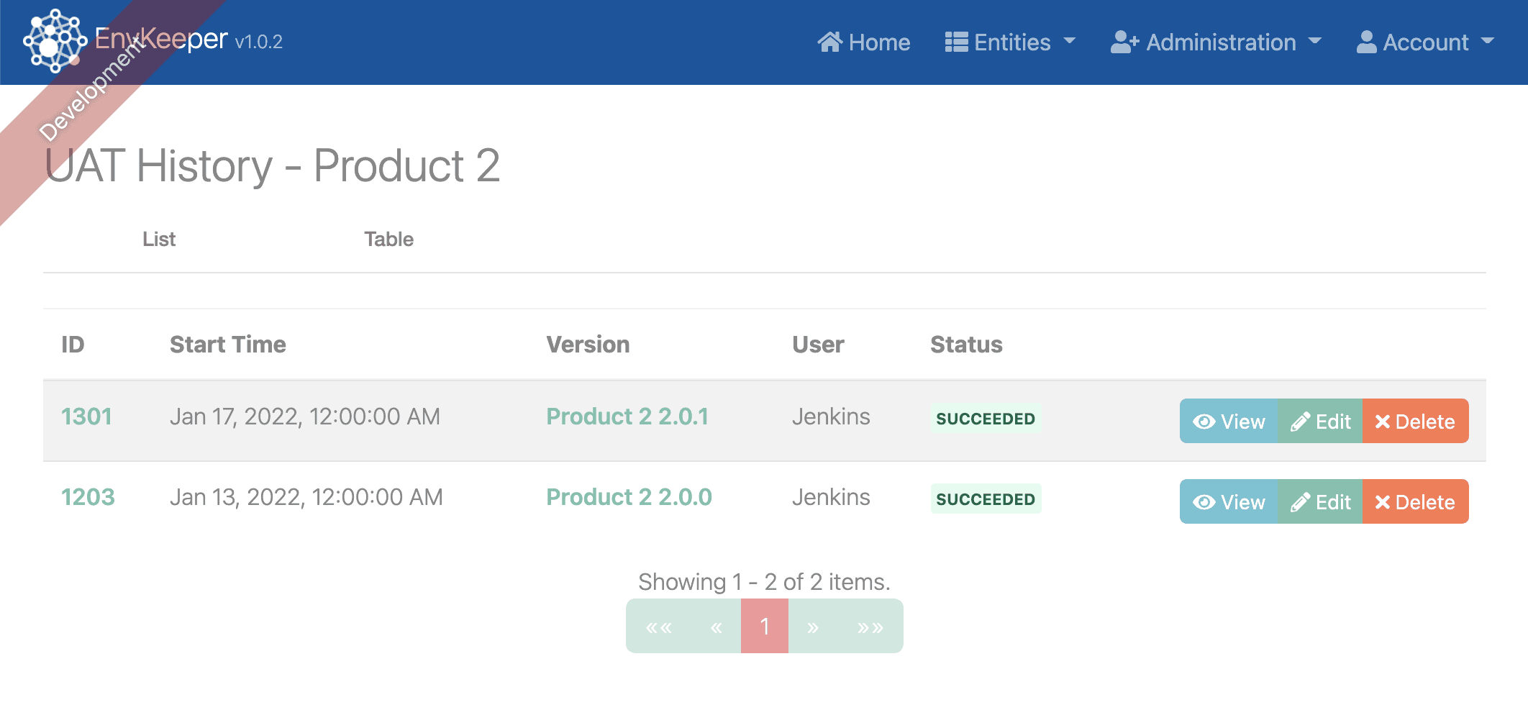Click the Entities list icon
This screenshot has width=1528, height=728.
pyautogui.click(x=956, y=42)
